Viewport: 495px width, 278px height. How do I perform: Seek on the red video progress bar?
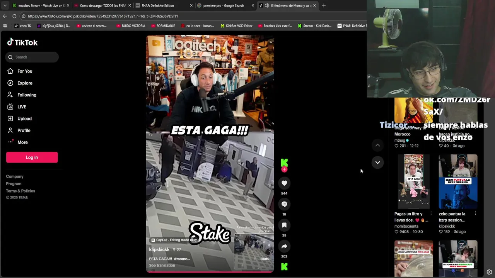[210, 272]
